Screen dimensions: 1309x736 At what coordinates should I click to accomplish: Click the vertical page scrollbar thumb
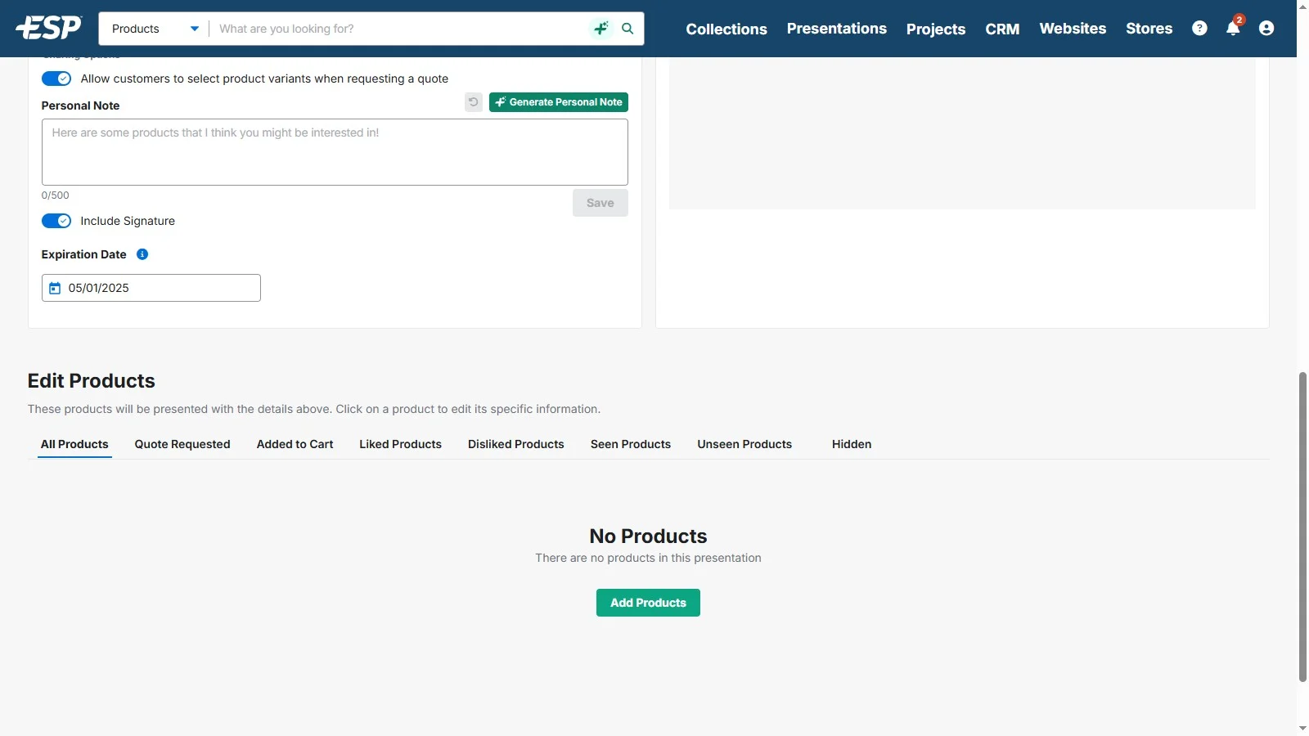[x=1302, y=527]
